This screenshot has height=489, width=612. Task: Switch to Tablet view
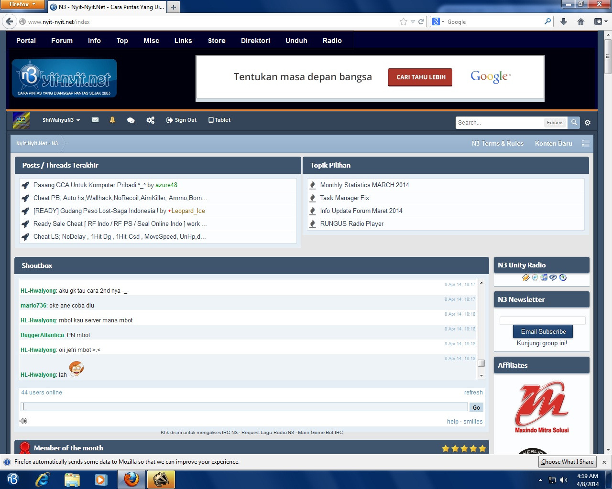point(219,120)
